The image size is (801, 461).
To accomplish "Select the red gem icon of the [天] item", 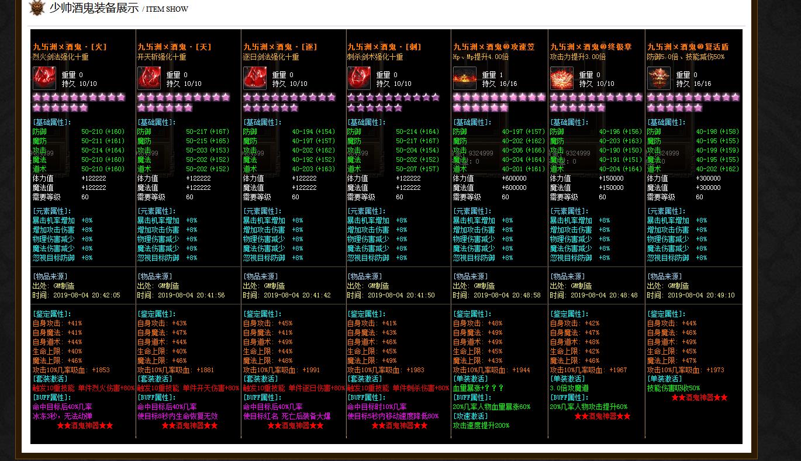I will [x=149, y=79].
